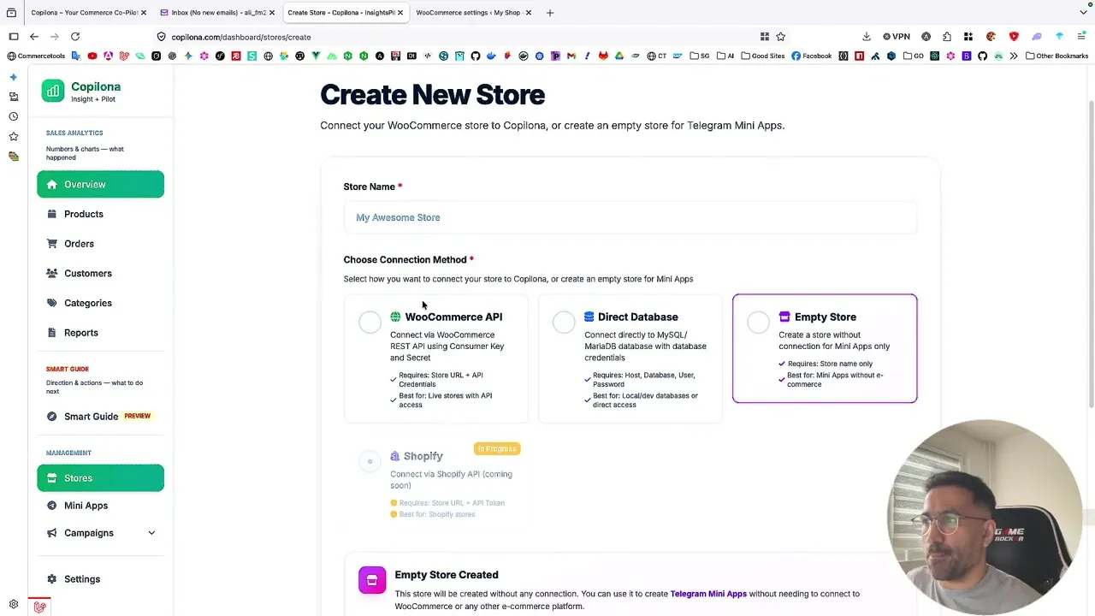This screenshot has width=1095, height=616.
Task: Click the Empty Store Created store icon
Action: 372,581
